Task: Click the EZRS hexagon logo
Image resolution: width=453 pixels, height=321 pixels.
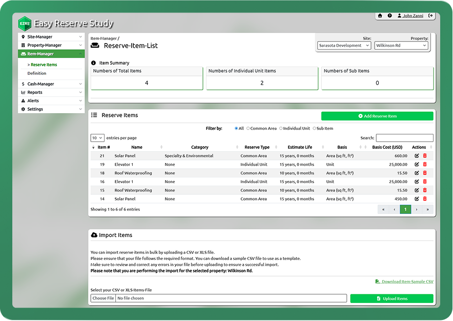Action: point(24,24)
